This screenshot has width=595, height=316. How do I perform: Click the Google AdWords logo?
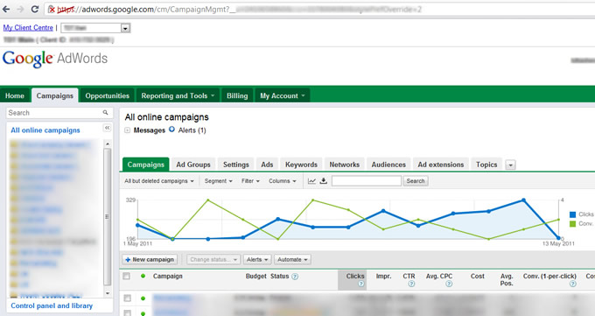[55, 59]
